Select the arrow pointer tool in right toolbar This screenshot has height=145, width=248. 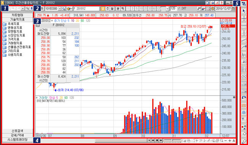244,11
